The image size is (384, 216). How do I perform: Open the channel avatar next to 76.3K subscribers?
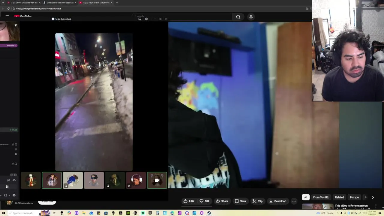[10, 202]
